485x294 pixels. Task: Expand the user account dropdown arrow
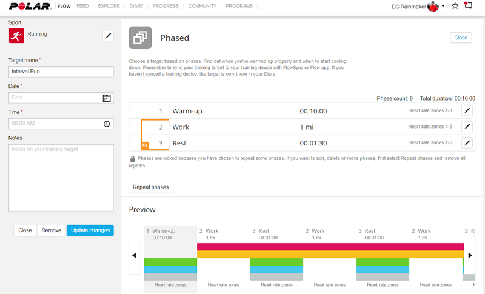tap(443, 6)
